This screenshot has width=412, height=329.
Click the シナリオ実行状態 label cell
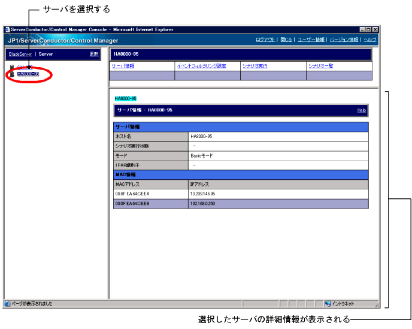point(151,146)
